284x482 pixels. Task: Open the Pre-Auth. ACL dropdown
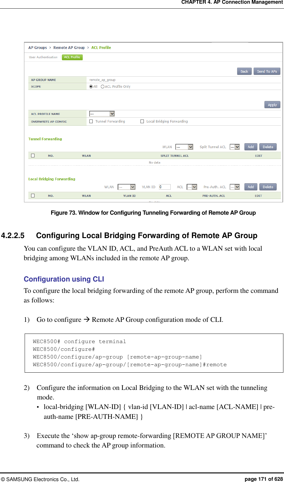235,187
